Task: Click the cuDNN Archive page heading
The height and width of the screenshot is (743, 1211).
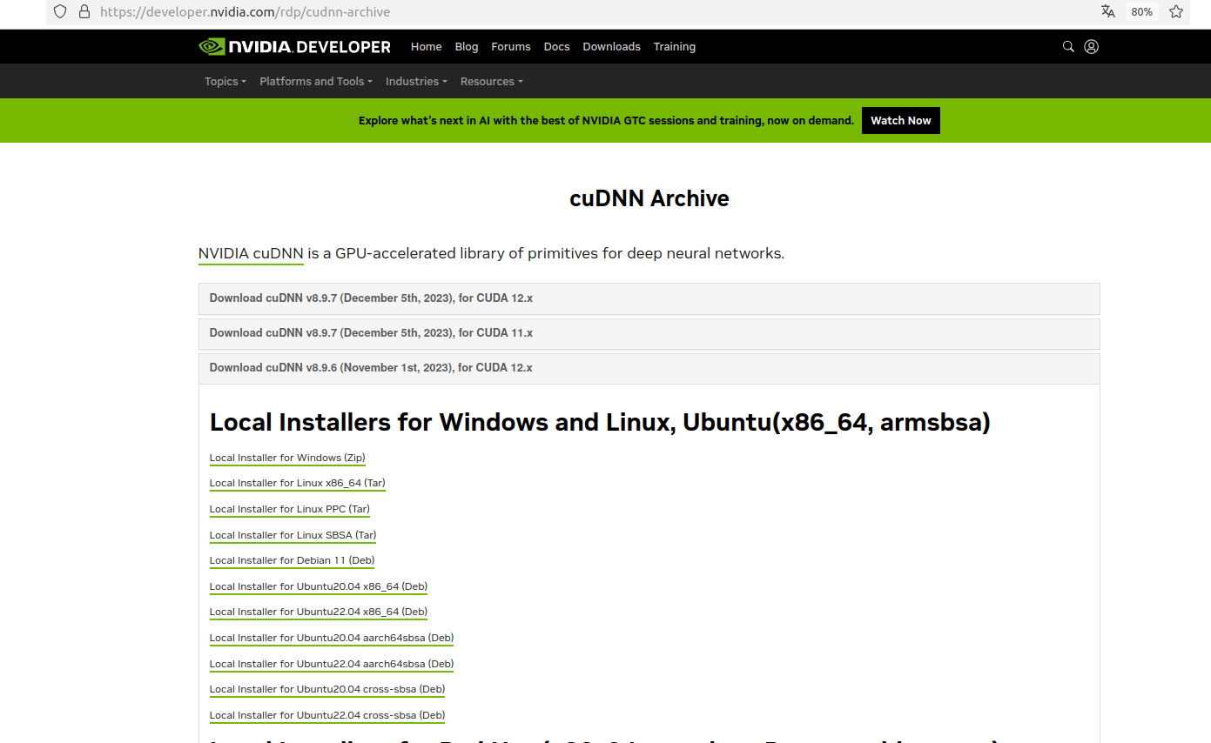Action: (x=649, y=198)
